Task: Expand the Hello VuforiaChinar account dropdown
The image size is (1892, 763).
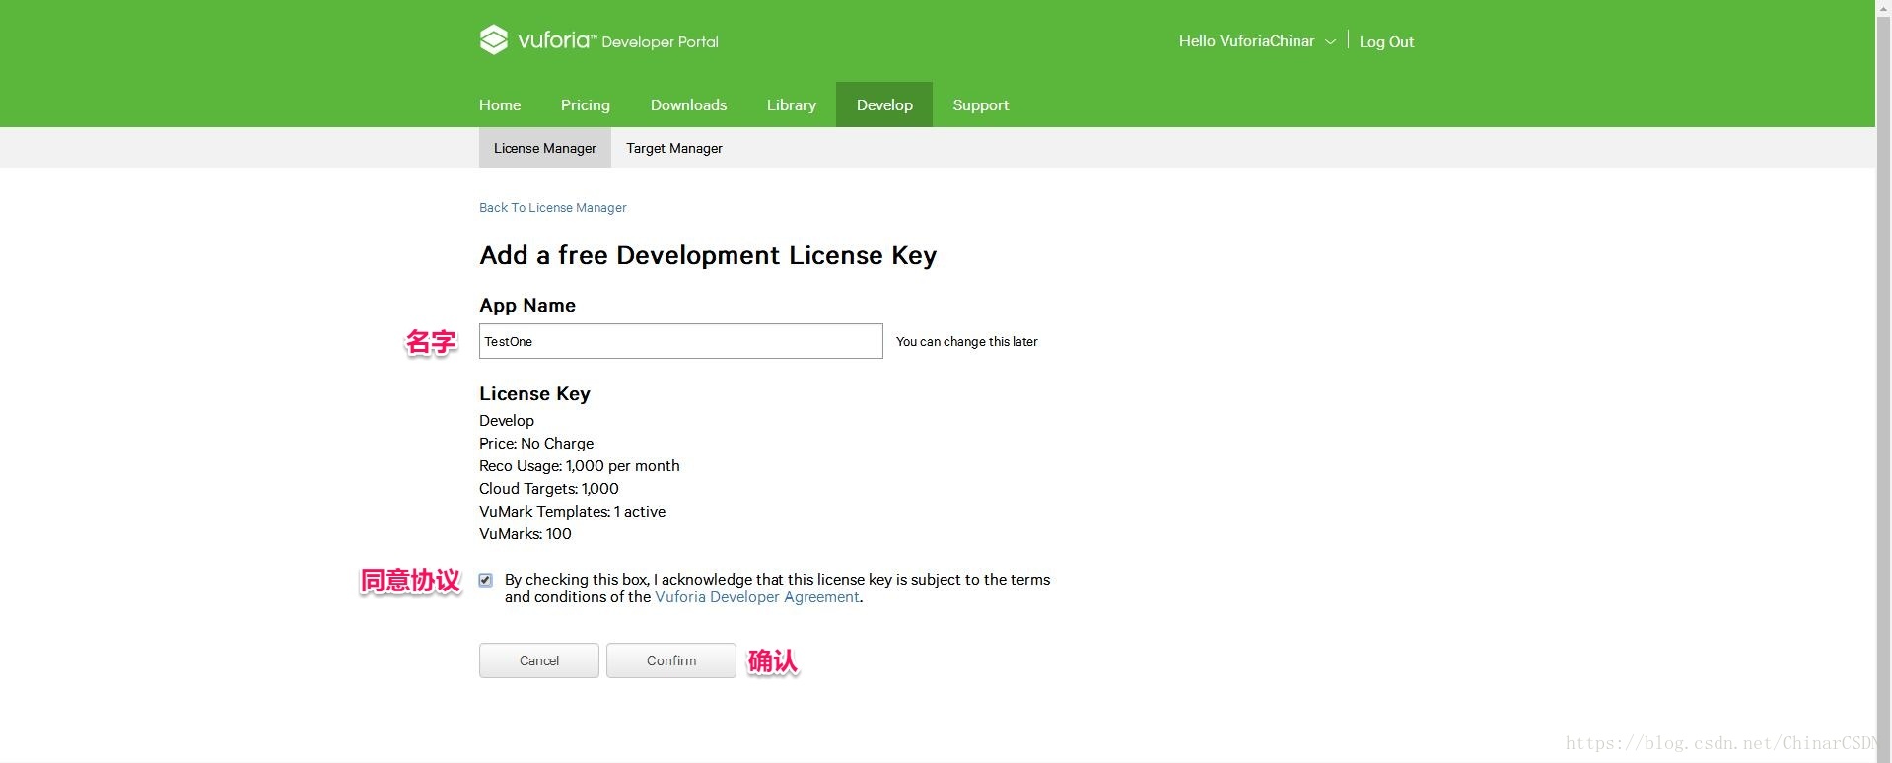Action: pos(1257,41)
